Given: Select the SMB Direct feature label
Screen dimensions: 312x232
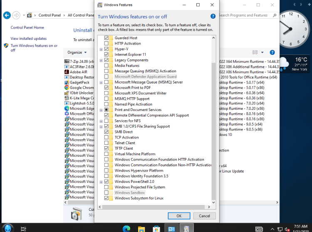Looking at the screenshot, I should (124, 132).
